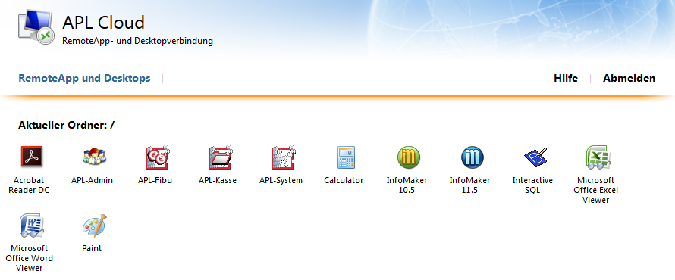Launch the APL-System icon
Image resolution: width=675 pixels, height=280 pixels.
283,157
